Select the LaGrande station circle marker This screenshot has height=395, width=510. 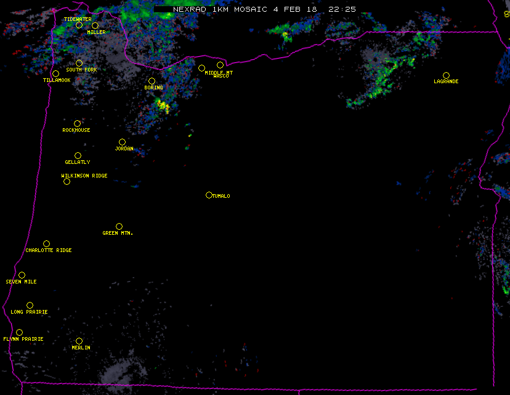coord(446,75)
